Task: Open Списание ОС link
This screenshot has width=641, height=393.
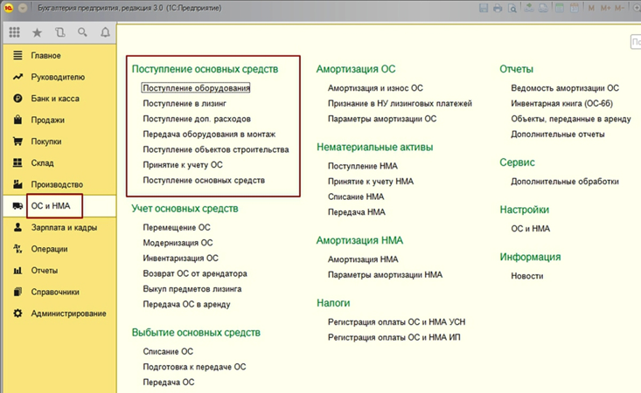Action: pos(168,351)
